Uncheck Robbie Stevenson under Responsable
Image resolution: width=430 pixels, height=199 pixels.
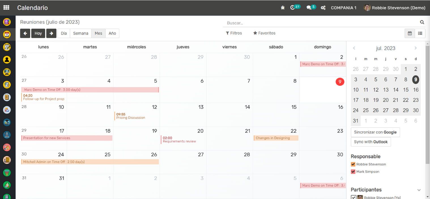[353, 164]
